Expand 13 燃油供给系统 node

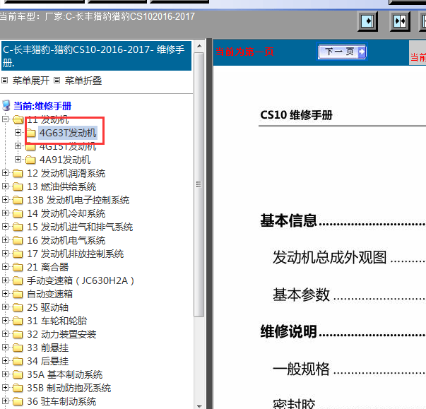(5, 186)
